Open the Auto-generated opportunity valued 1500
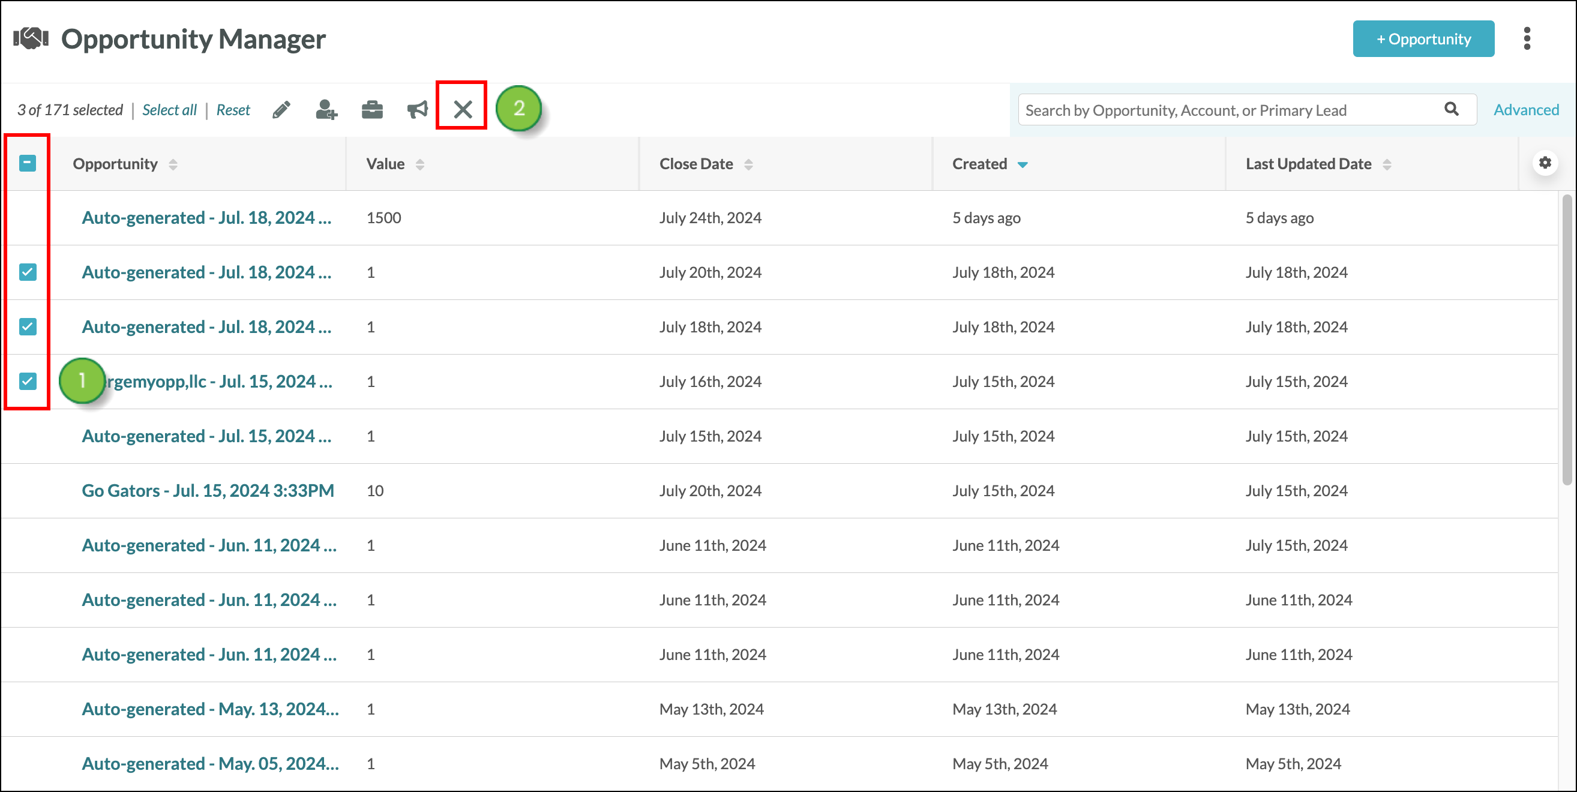This screenshot has height=792, width=1577. [x=206, y=218]
